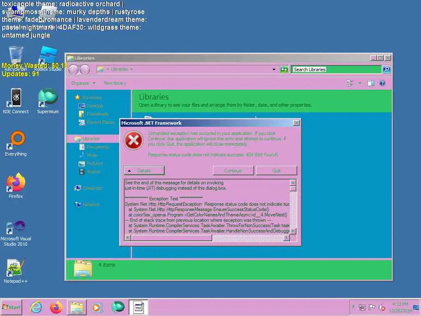Viewport: 421px width, 316px height.
Task: Open Firefox from the taskbar
Action: coord(56,307)
